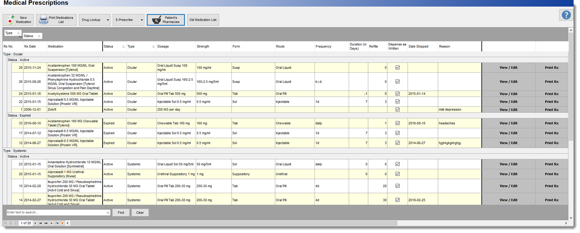Open the Old Medication List
Viewport: 580px width, 233px height.
pyautogui.click(x=203, y=20)
